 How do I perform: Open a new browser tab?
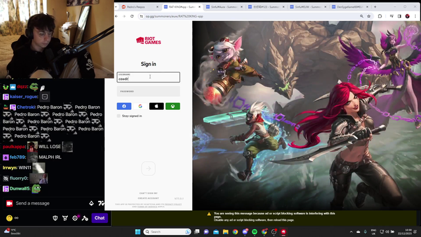tap(375, 7)
